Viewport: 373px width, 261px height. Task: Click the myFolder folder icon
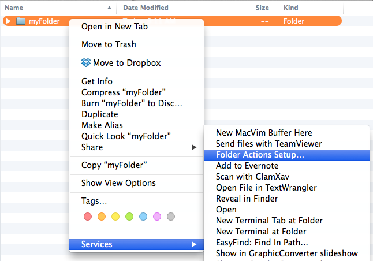point(21,21)
